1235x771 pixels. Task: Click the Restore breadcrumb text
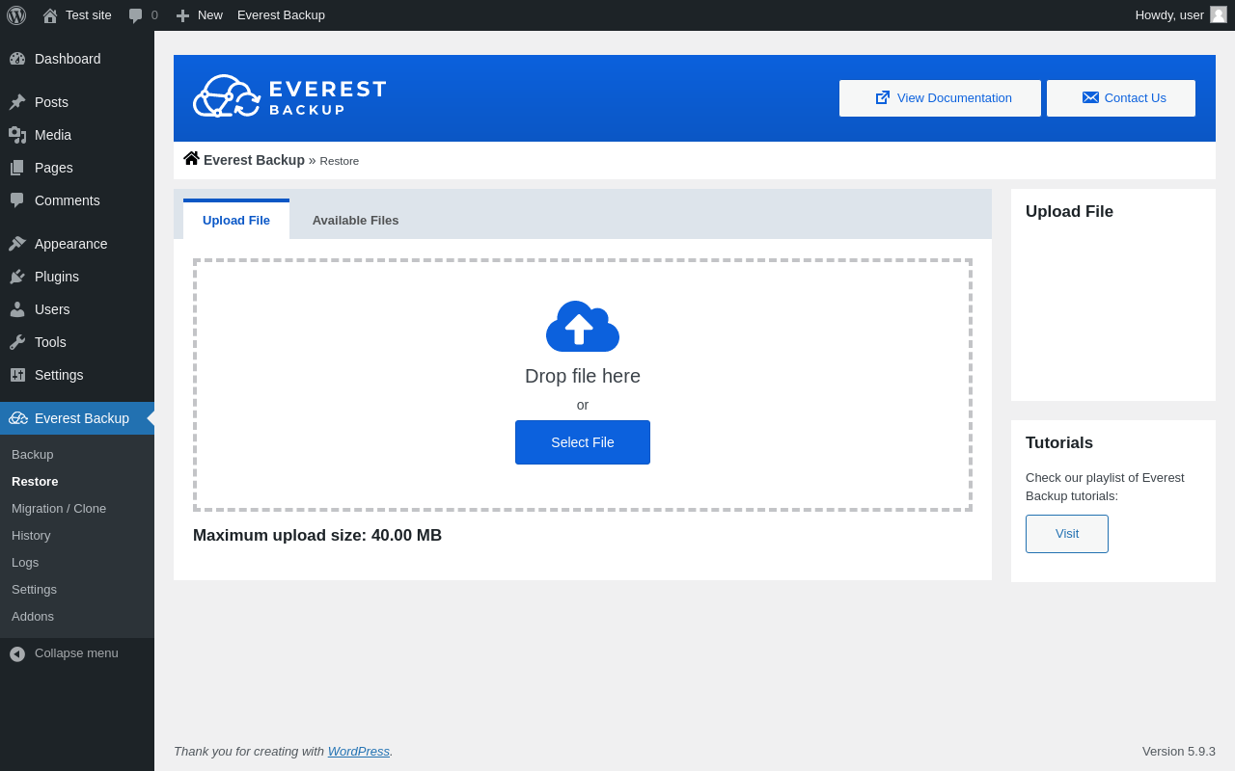(340, 161)
